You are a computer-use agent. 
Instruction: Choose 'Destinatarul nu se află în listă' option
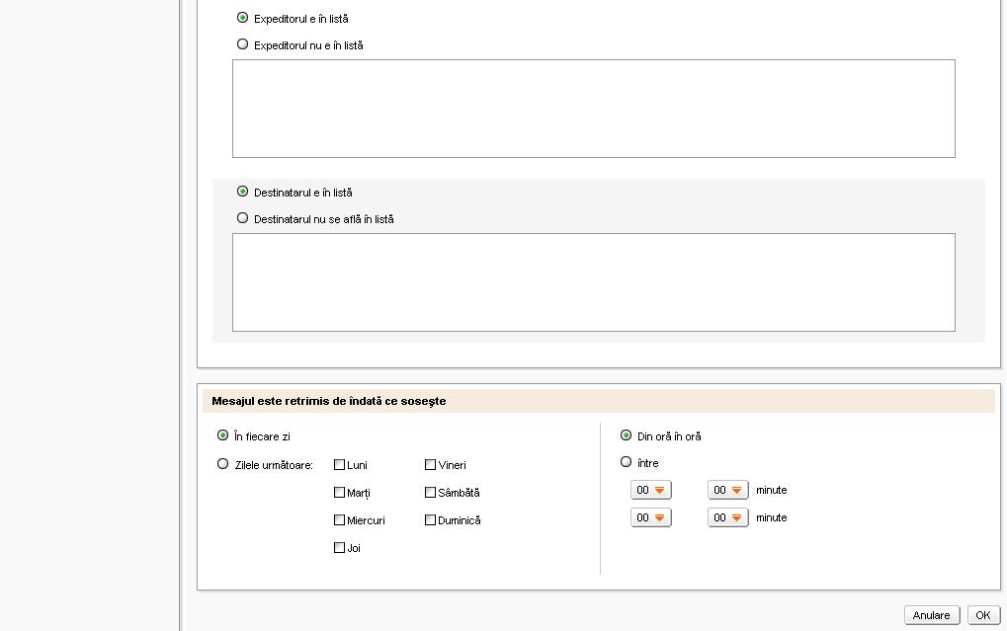point(243,218)
